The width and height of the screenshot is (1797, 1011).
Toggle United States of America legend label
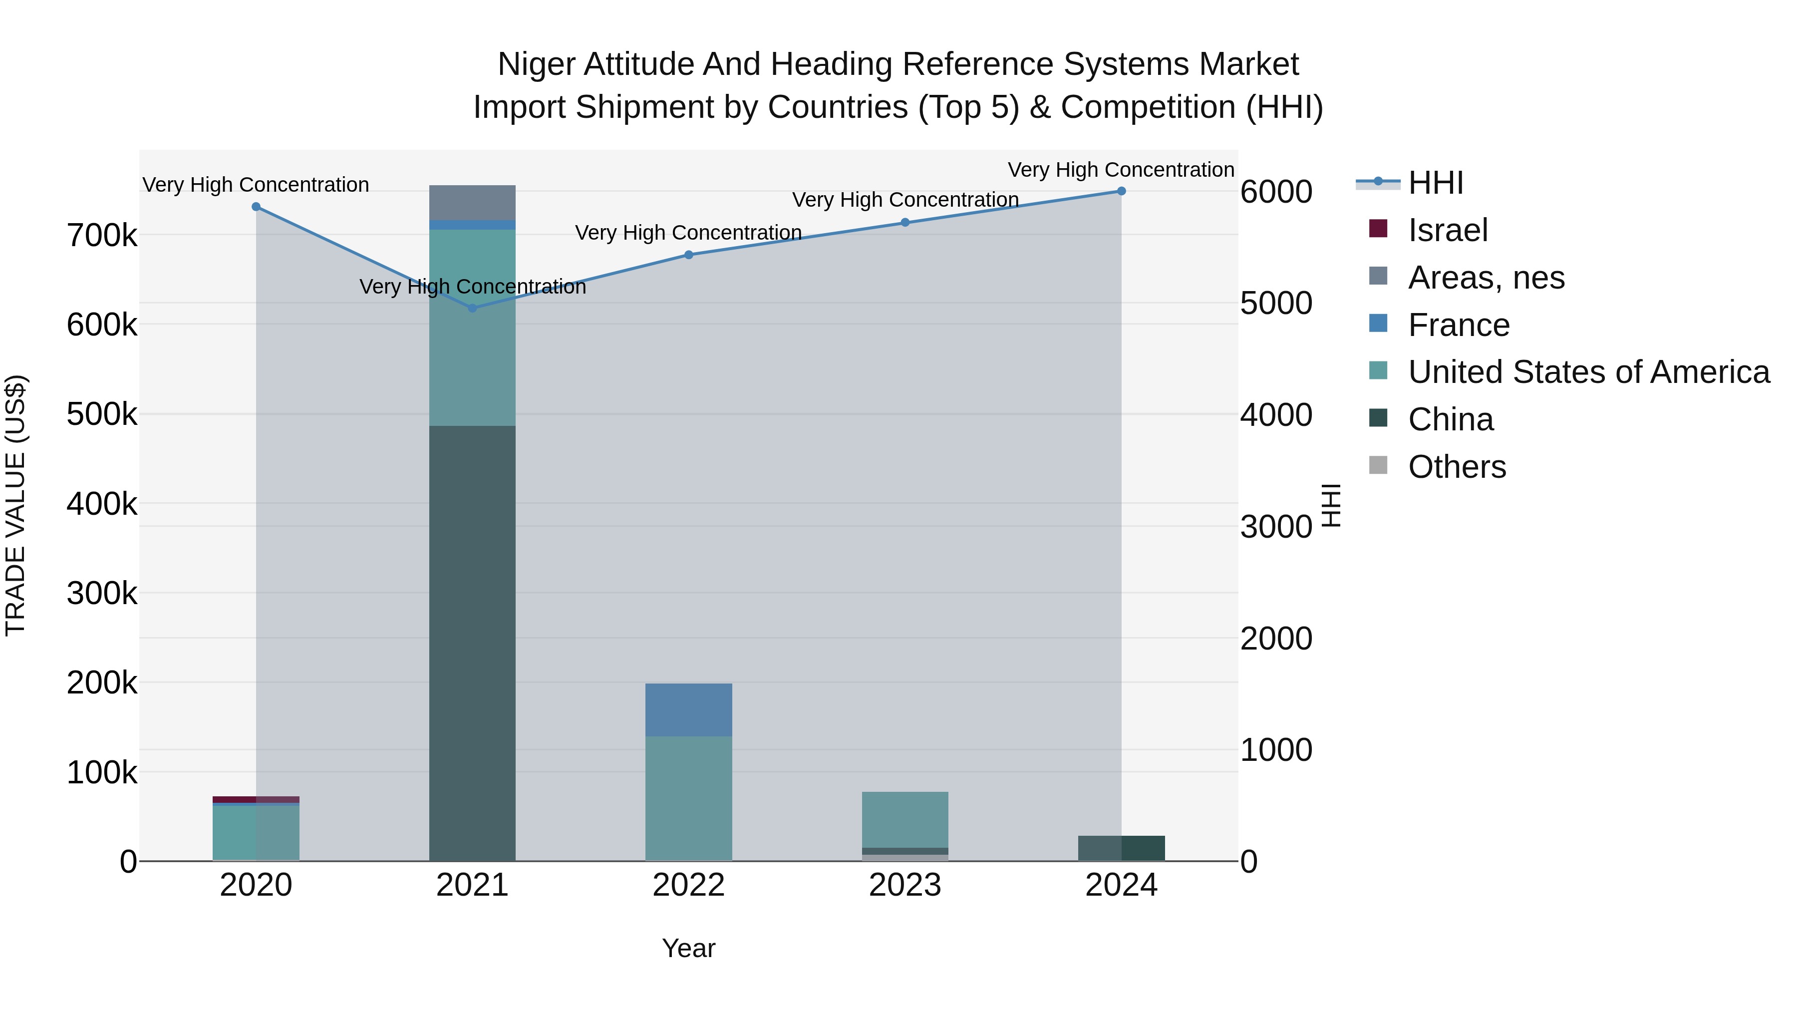(x=1589, y=372)
